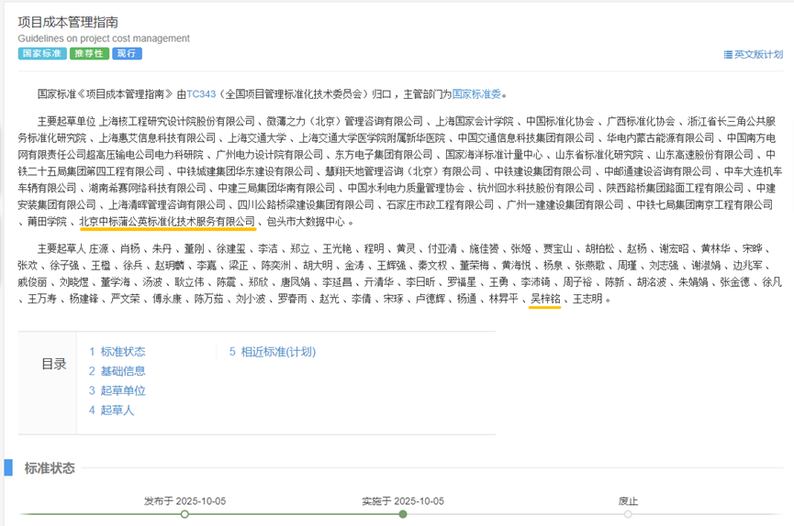The height and width of the screenshot is (526, 794).
Task: Jump to 2 基础信息 in contents
Action: click(117, 371)
